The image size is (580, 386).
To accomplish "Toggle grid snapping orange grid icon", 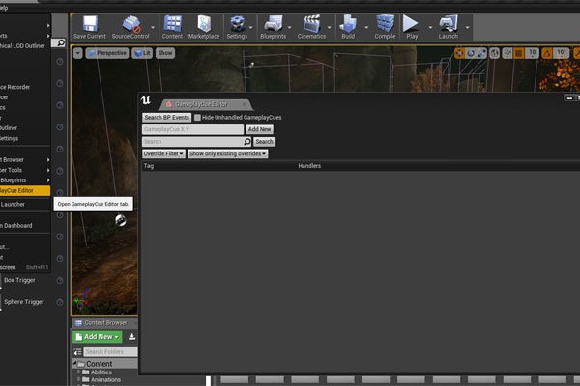I will 519,54.
